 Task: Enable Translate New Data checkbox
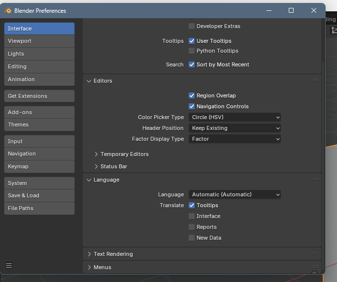(x=192, y=238)
